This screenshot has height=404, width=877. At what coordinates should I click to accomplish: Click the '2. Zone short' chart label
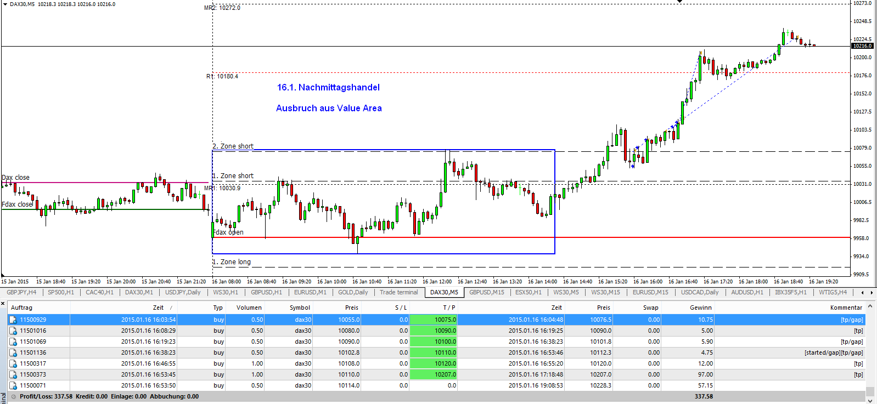tap(233, 146)
